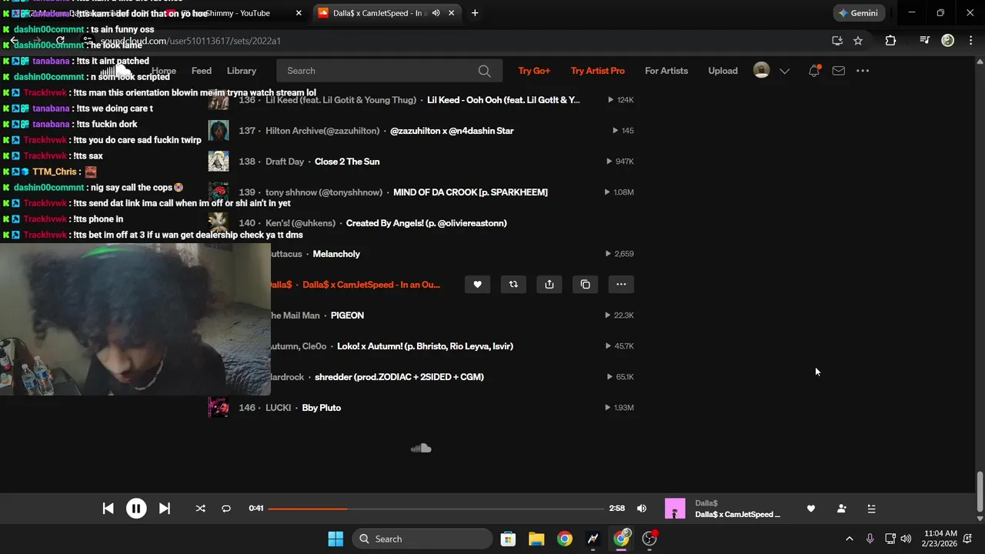Open Try Artist Pro link
The width and height of the screenshot is (985, 554).
coord(598,71)
